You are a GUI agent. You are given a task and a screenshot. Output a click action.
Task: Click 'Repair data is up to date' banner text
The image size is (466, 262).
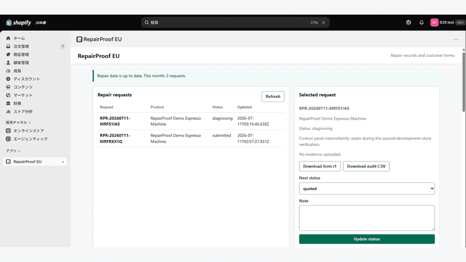tap(141, 76)
